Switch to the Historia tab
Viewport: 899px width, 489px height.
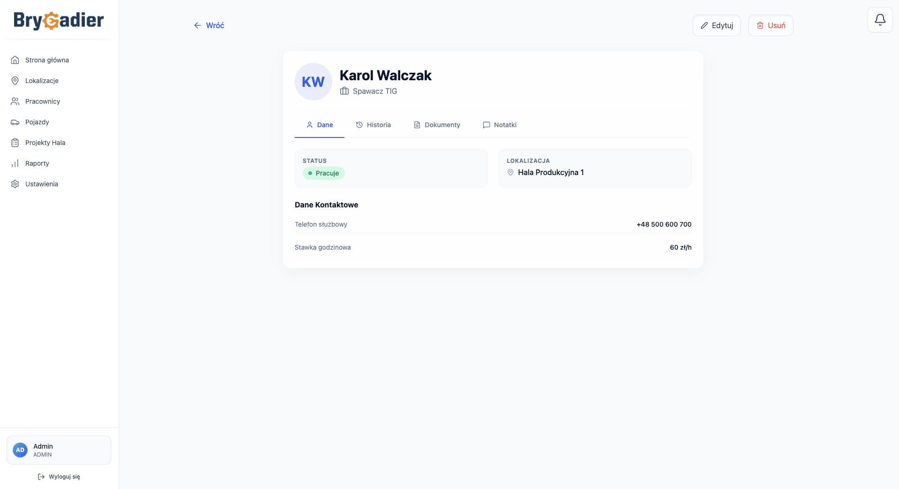tap(373, 125)
